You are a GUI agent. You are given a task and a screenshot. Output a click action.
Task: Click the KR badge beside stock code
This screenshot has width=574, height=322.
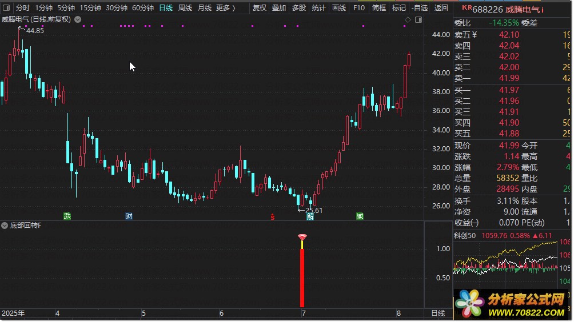pos(467,7)
